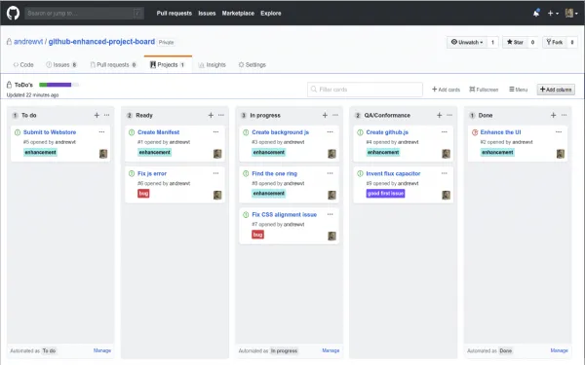The height and width of the screenshot is (365, 585).
Task: Open the Invent flux capacitor issue
Action: (x=393, y=173)
